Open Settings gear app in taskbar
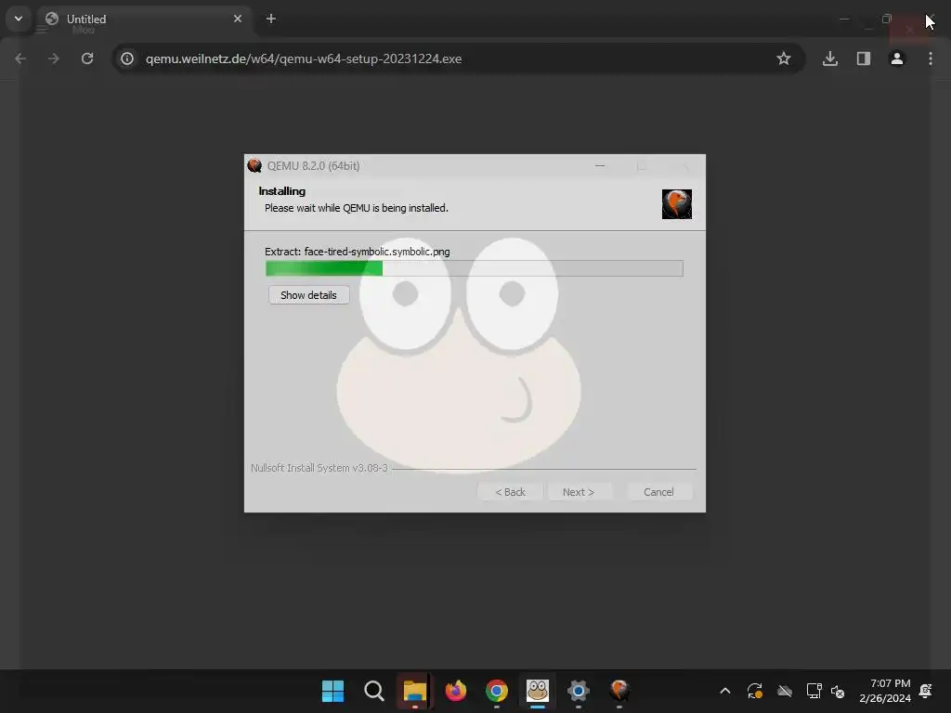The image size is (951, 713). tap(578, 691)
